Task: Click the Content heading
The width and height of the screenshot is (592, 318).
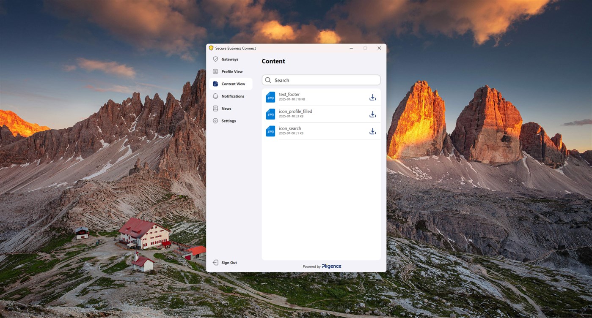Action: pos(273,61)
